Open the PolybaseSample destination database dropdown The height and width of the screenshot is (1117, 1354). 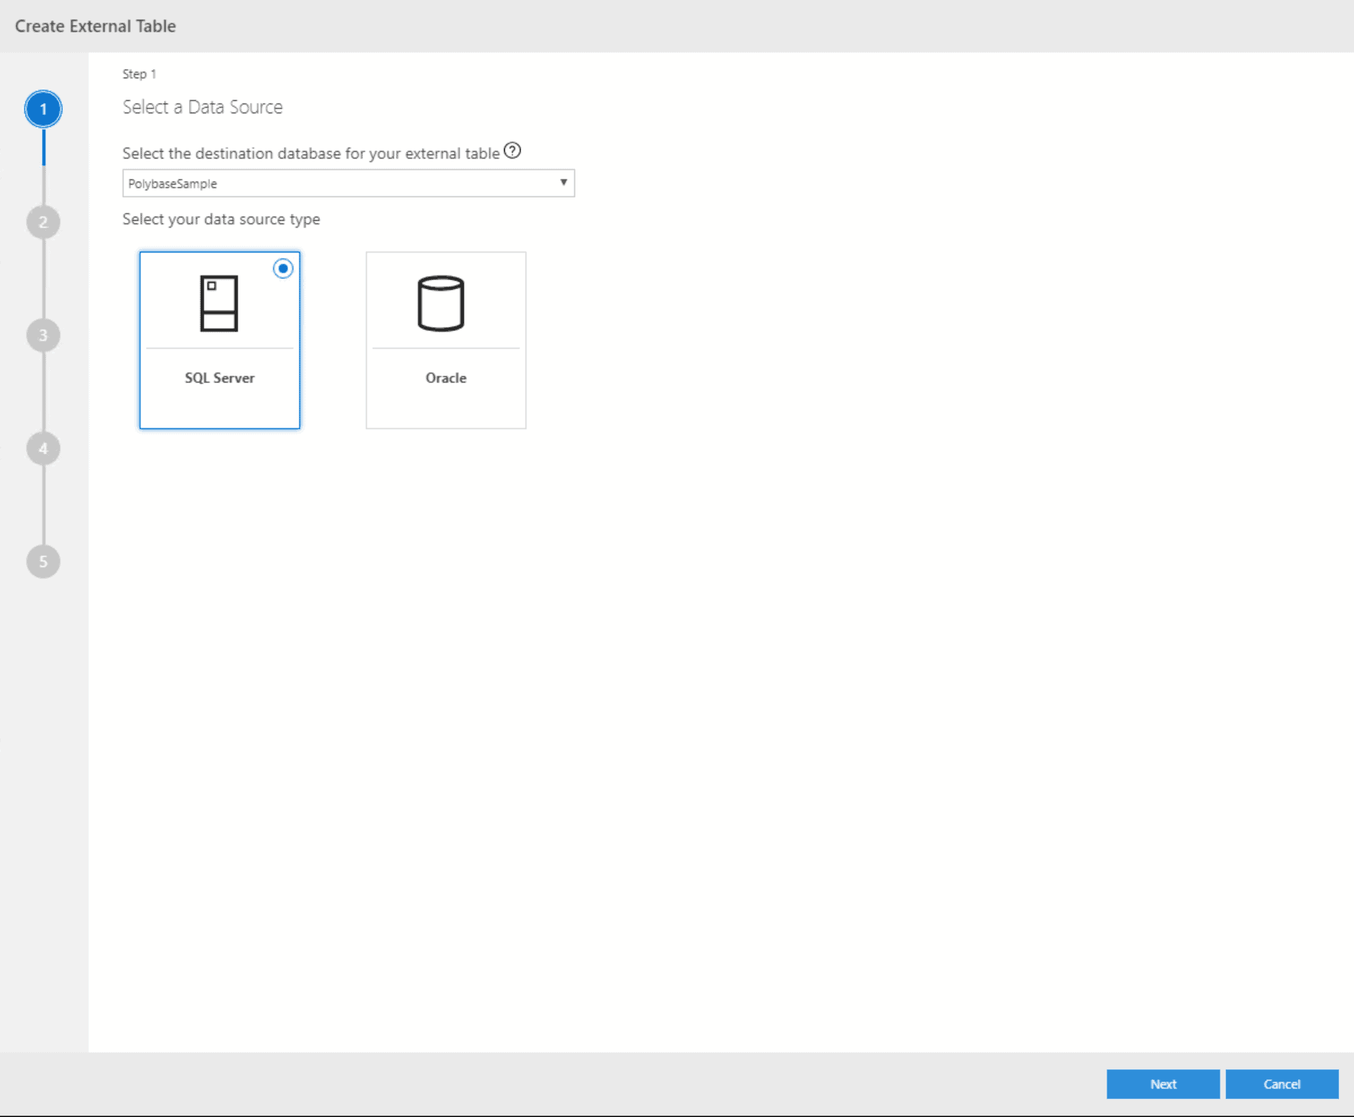[x=348, y=183]
